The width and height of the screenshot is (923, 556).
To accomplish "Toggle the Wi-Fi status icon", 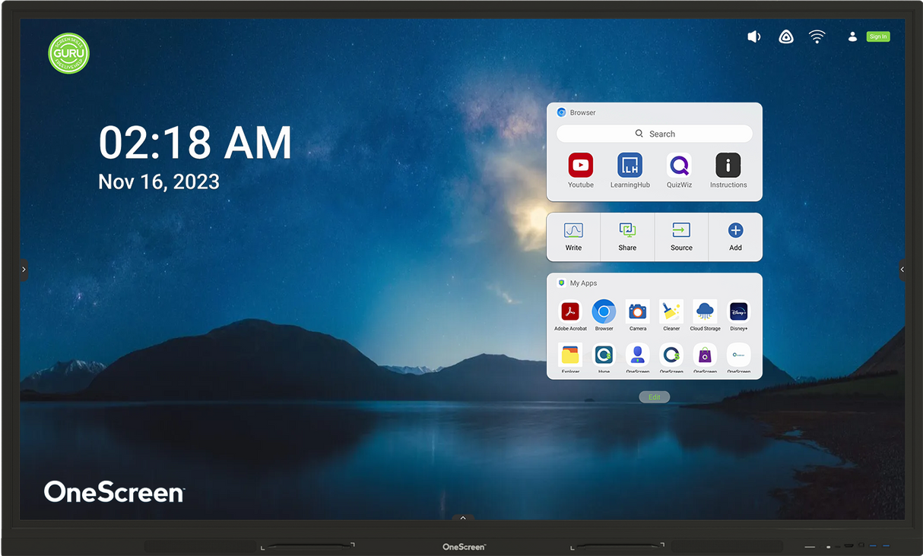I will (x=817, y=36).
